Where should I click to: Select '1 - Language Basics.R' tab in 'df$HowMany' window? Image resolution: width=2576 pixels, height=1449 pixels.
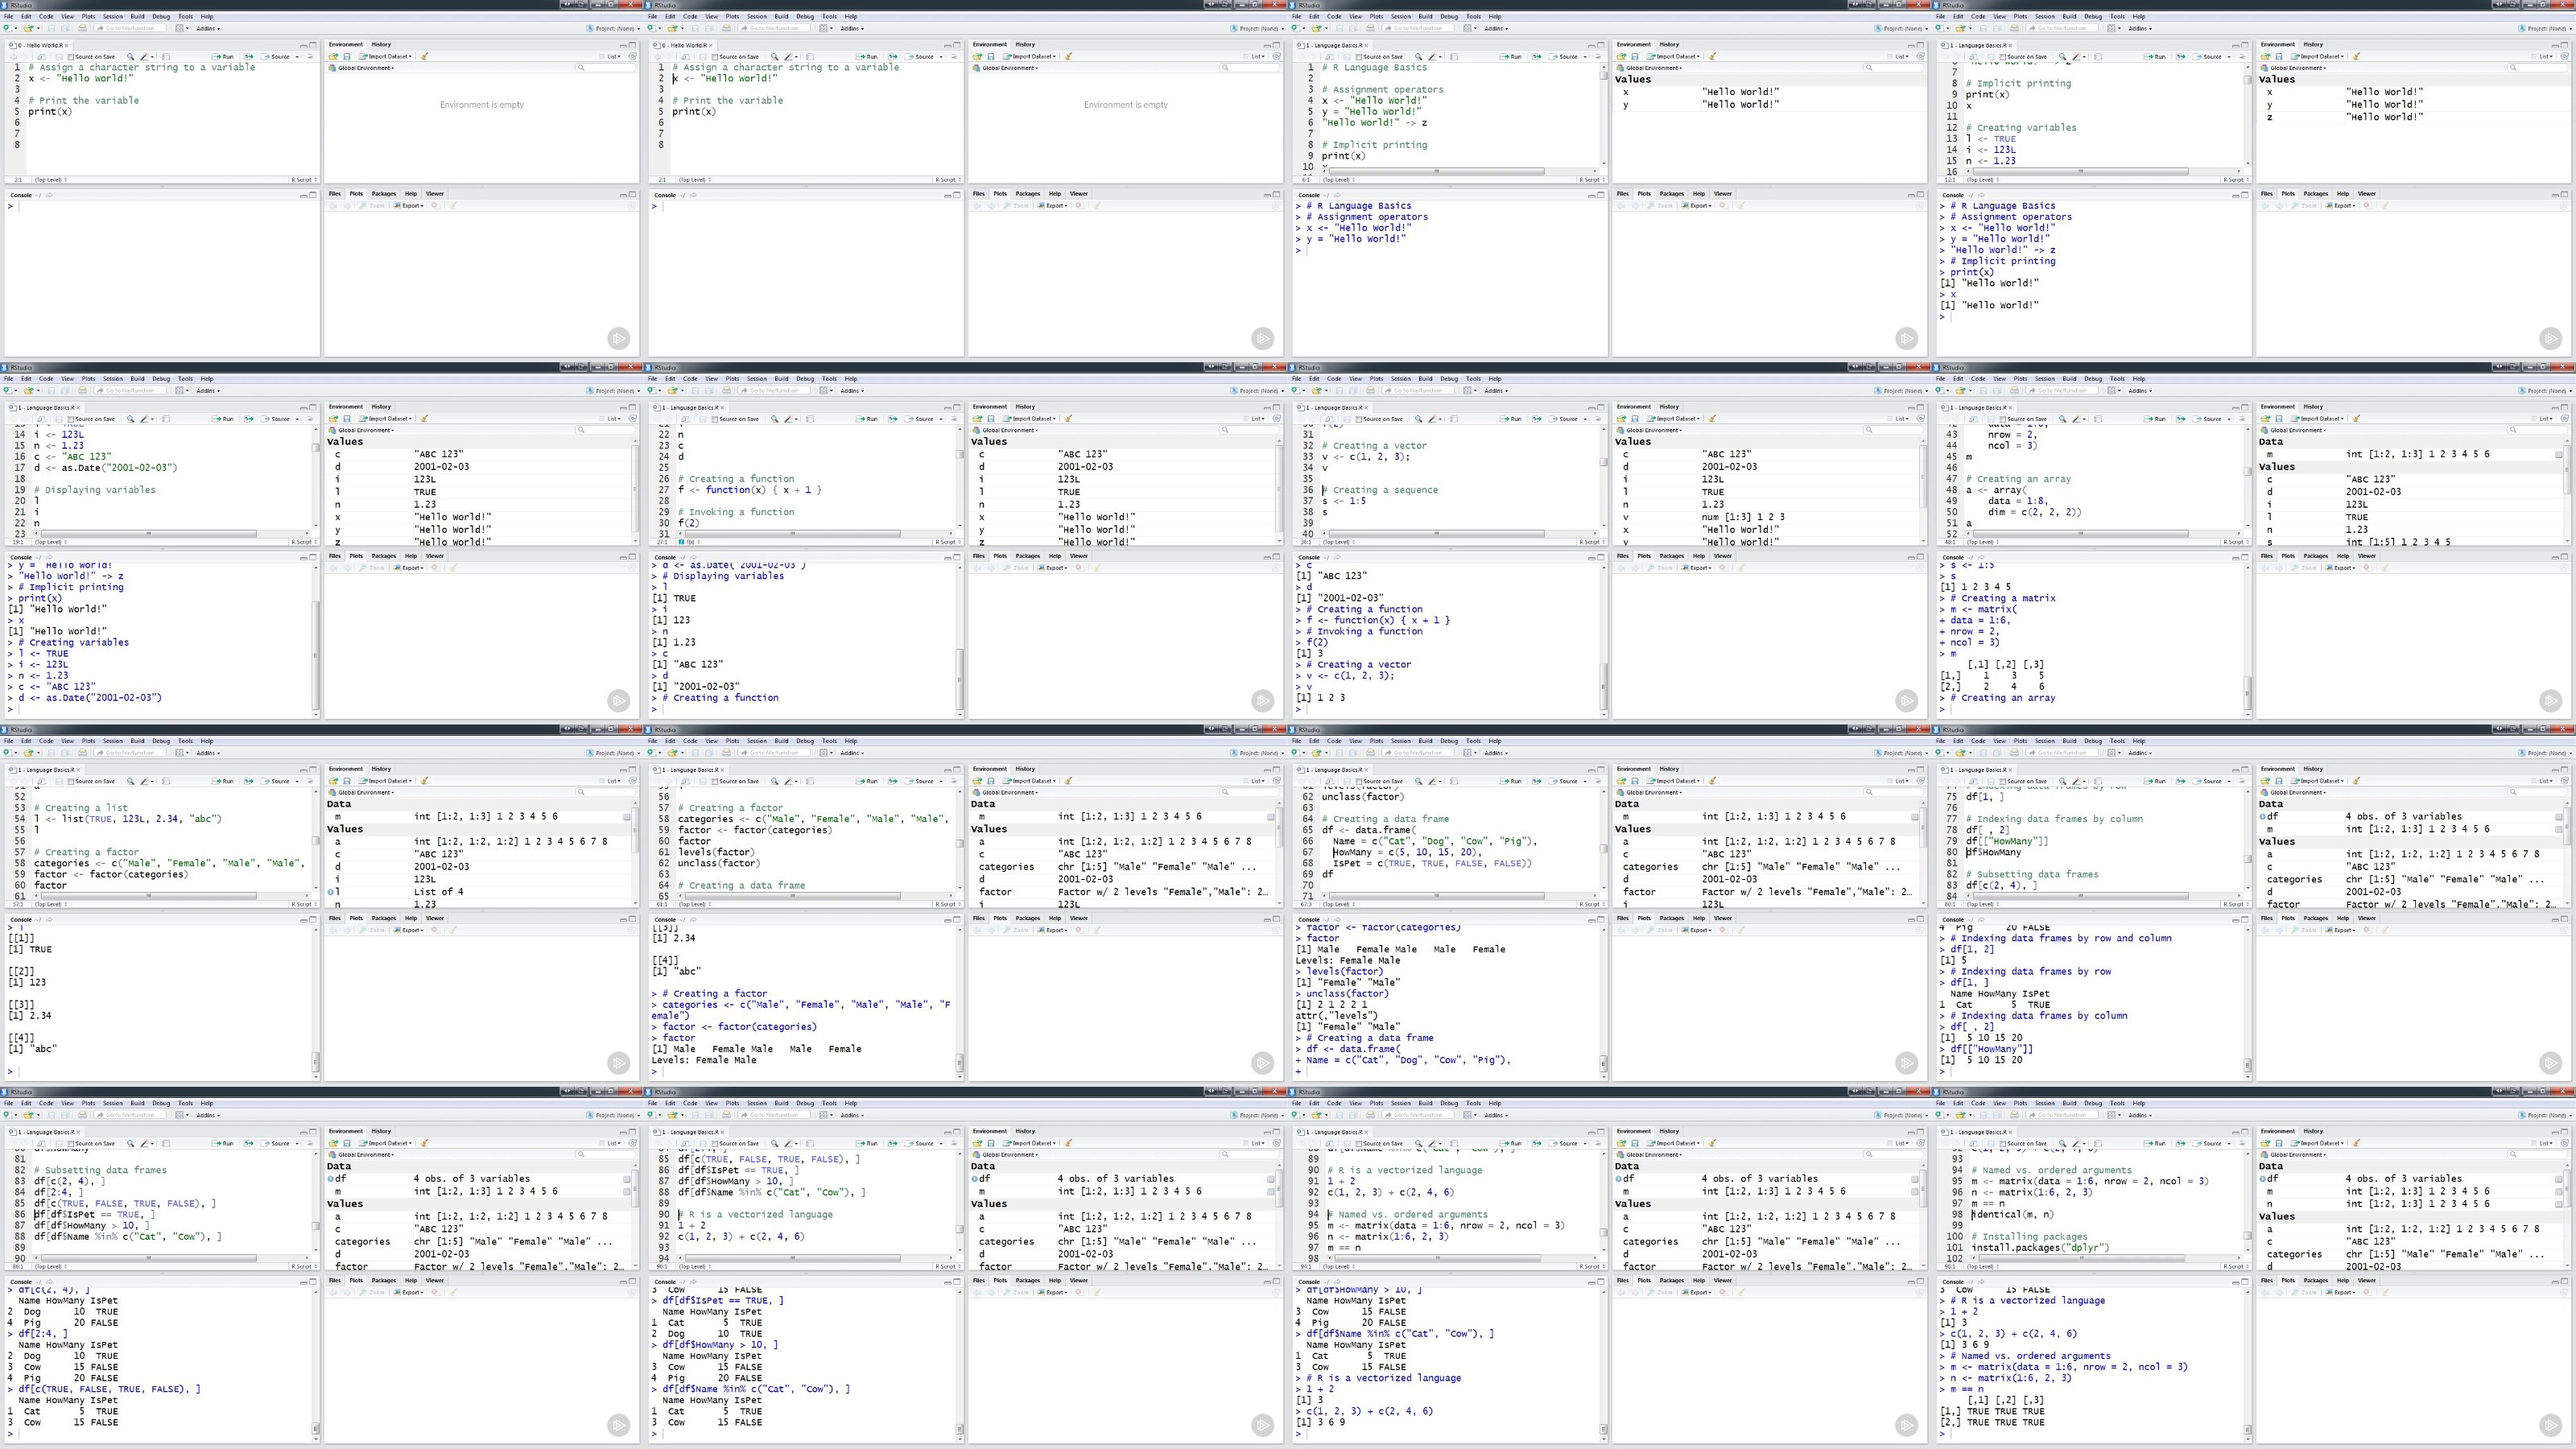(x=1975, y=769)
